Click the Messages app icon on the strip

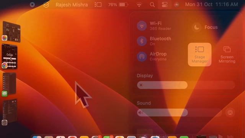[5, 94]
